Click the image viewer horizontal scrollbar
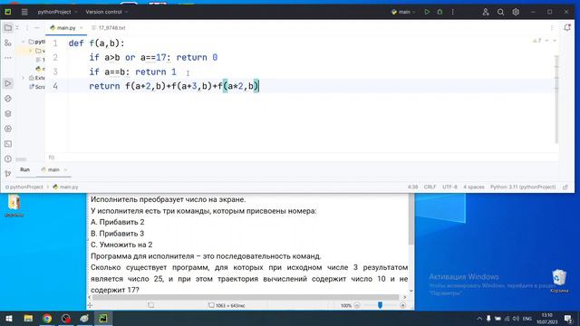 pos(246,297)
